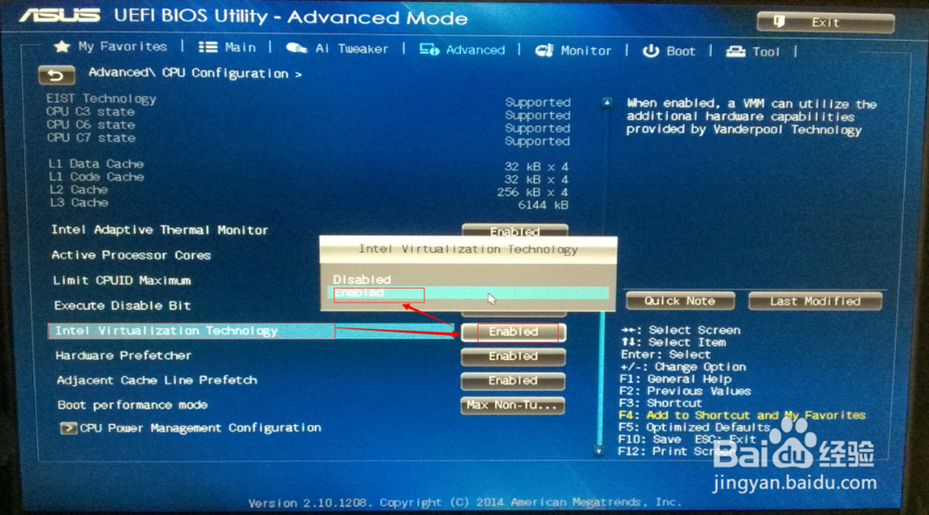Open Intel Virtualization Technology value dropdown

pos(514,332)
